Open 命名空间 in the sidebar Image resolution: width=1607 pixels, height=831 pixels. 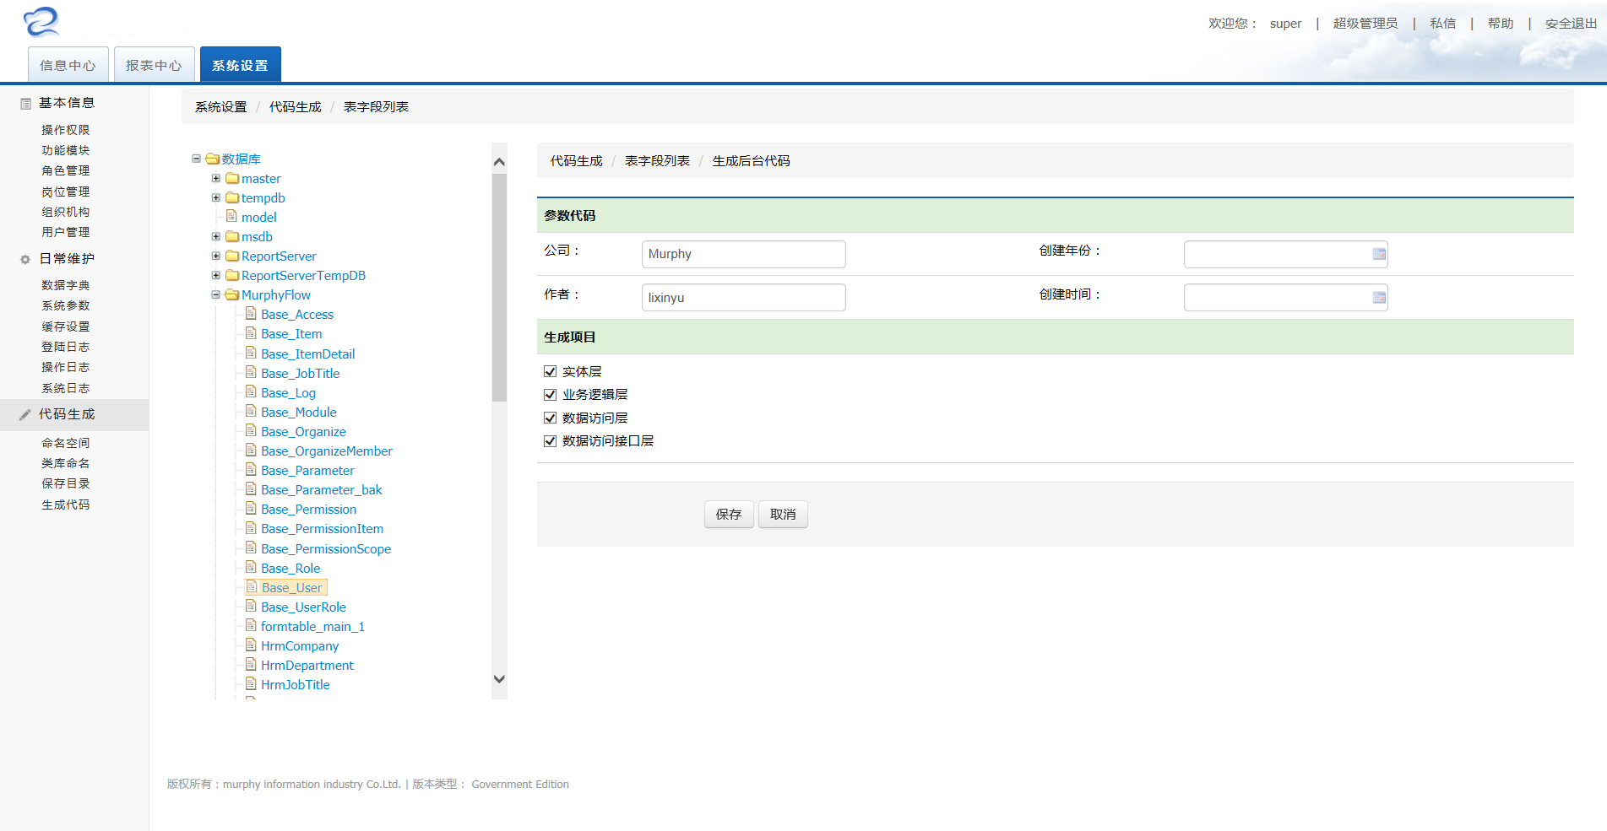point(66,443)
